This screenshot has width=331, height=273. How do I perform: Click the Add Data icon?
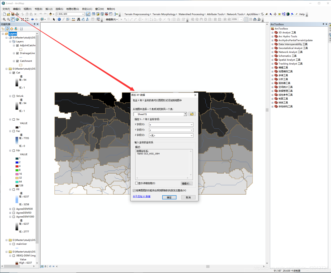[51, 14]
